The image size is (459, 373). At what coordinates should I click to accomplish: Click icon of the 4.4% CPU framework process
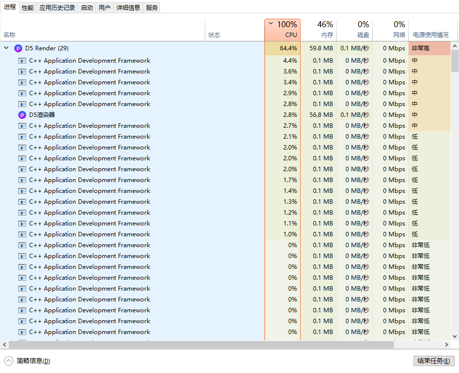(x=22, y=61)
